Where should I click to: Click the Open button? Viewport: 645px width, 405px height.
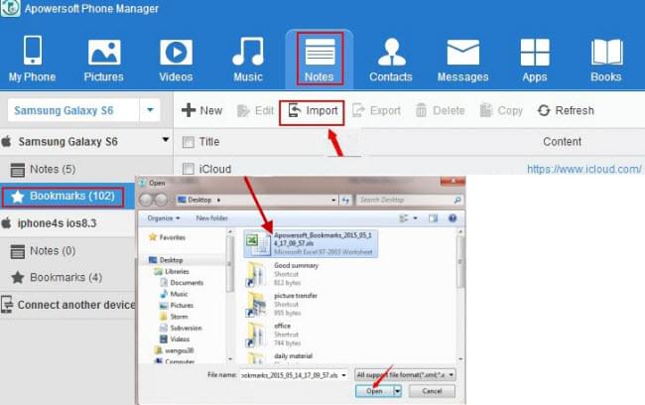374,391
